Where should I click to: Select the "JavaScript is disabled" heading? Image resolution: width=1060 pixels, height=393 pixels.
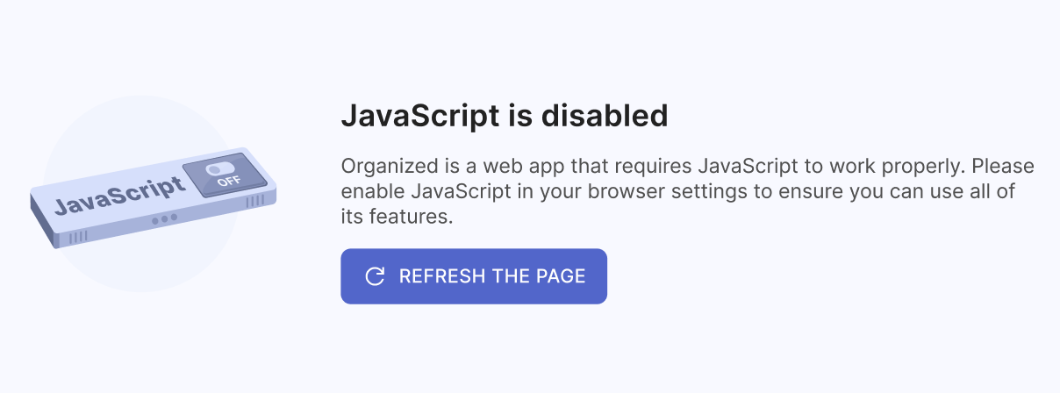pyautogui.click(x=505, y=116)
